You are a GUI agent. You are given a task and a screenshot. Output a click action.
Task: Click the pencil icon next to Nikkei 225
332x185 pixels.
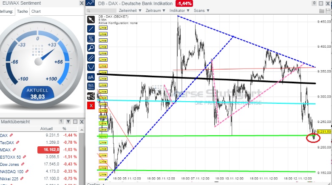(x=22, y=179)
